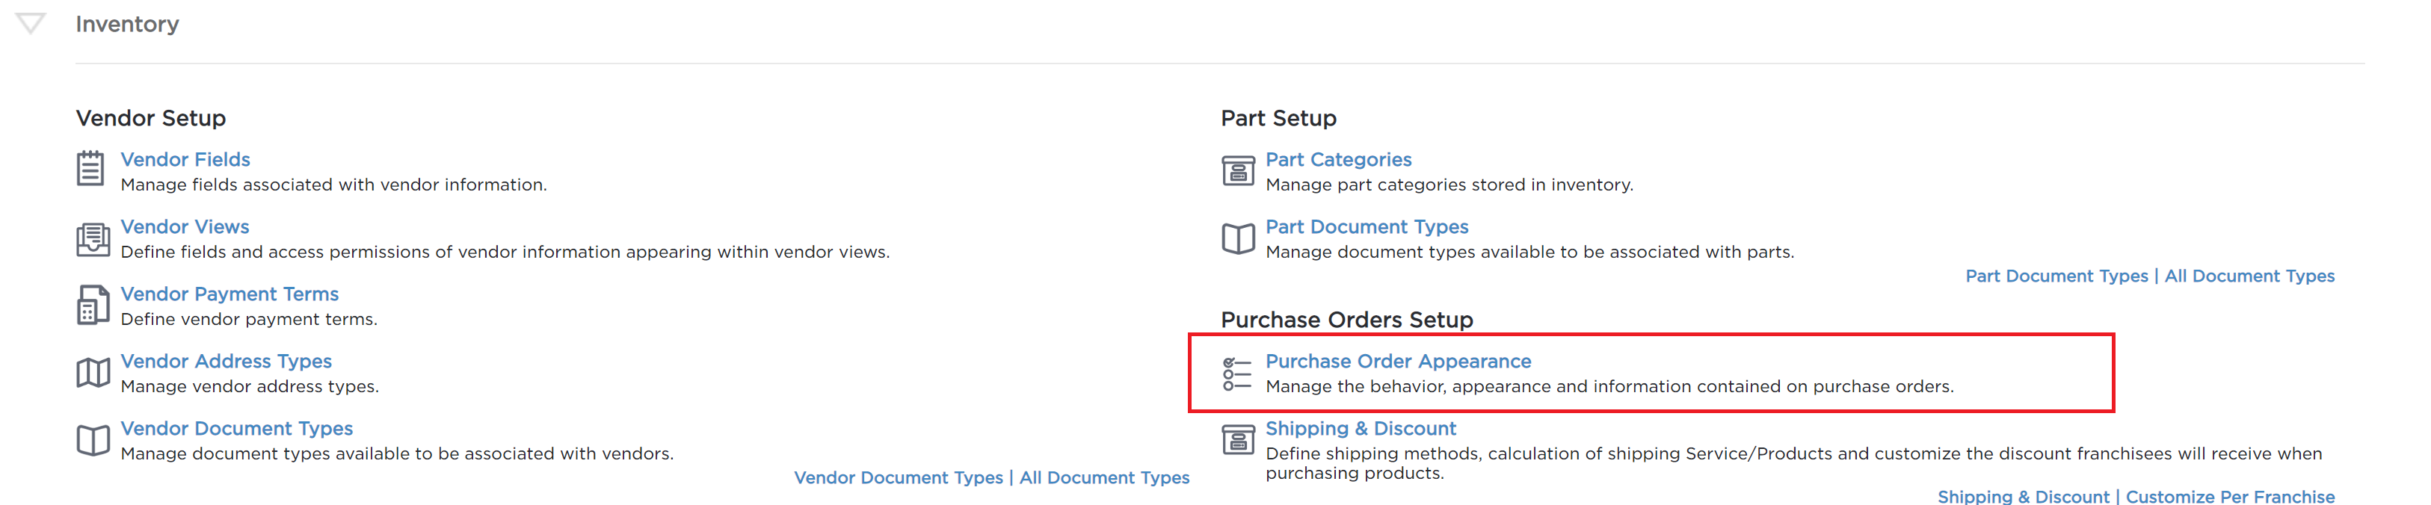Click the vendor document types description text

click(x=397, y=453)
